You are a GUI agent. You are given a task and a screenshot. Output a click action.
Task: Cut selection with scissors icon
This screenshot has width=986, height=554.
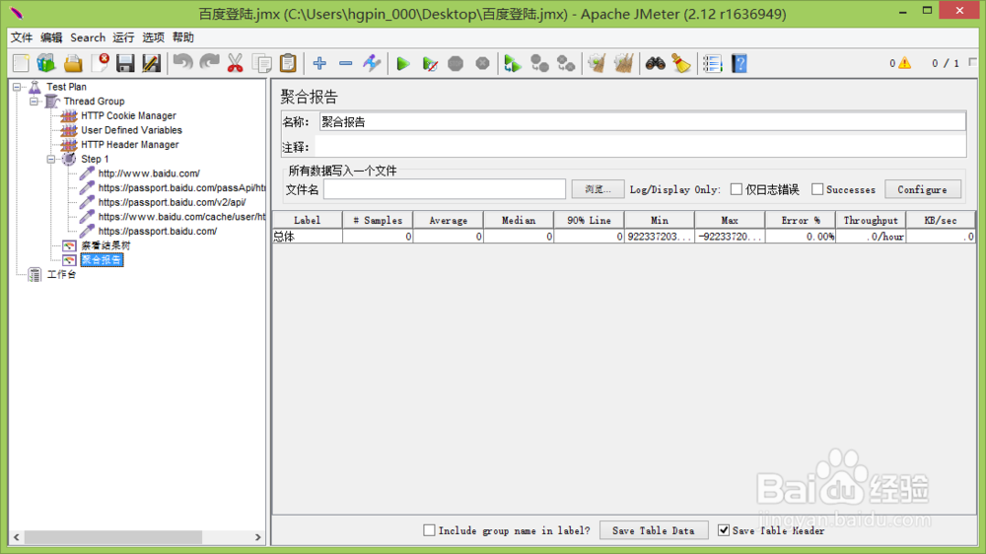pyautogui.click(x=236, y=63)
